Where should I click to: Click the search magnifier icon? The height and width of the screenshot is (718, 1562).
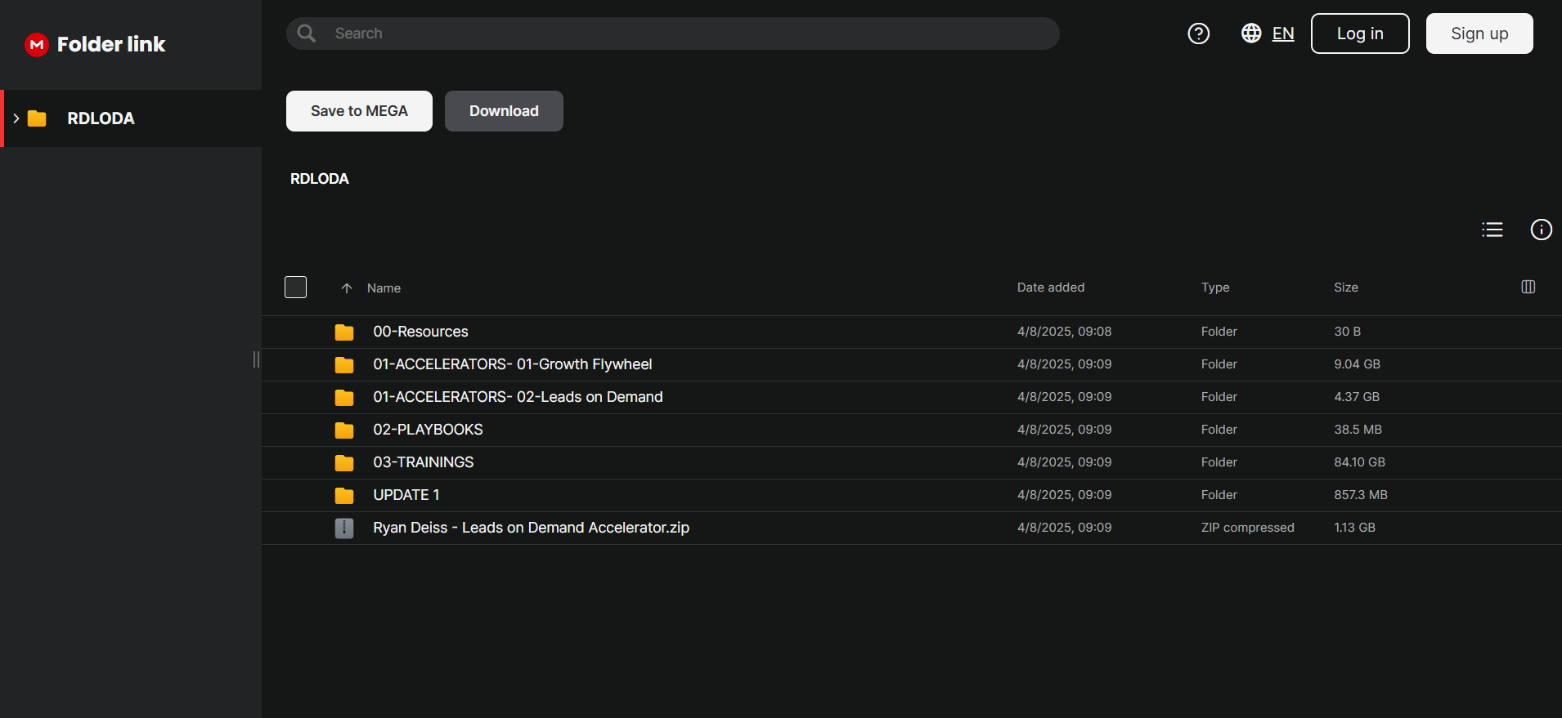[x=307, y=33]
